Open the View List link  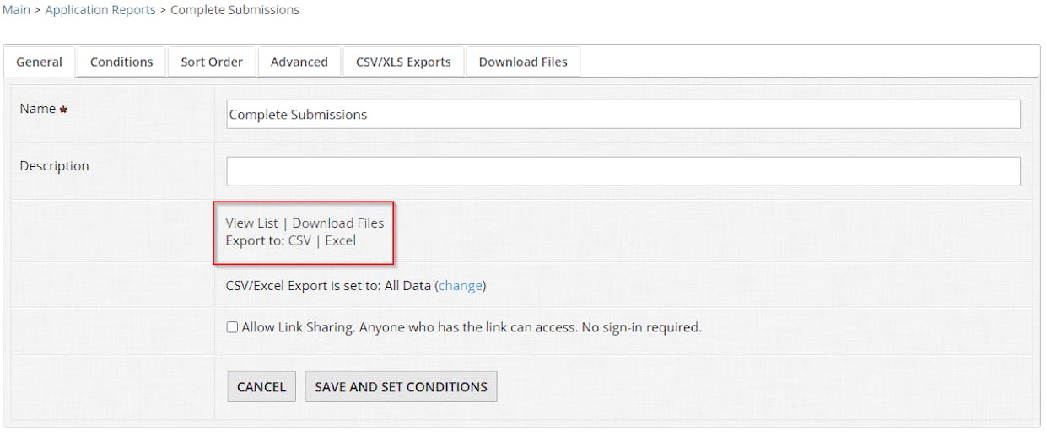tap(251, 223)
